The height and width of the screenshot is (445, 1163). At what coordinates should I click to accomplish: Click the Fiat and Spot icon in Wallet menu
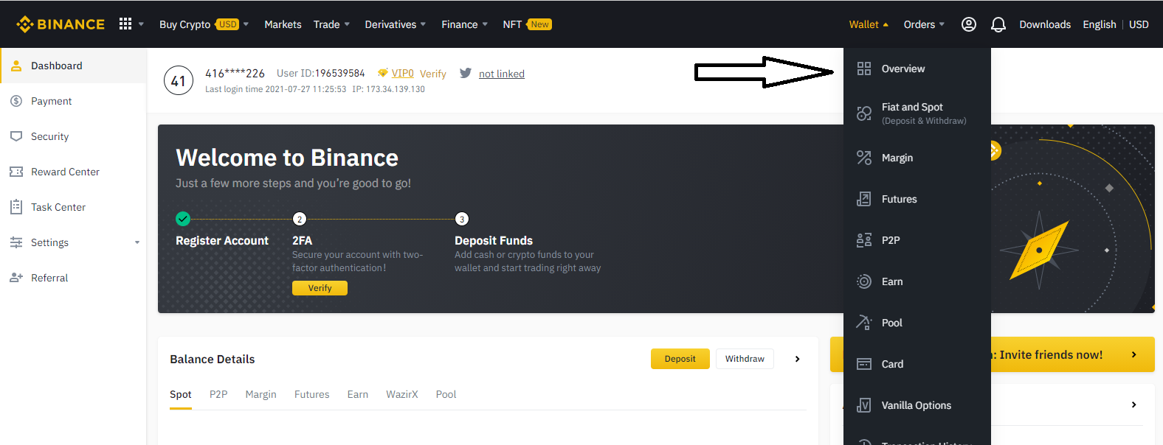pos(864,113)
